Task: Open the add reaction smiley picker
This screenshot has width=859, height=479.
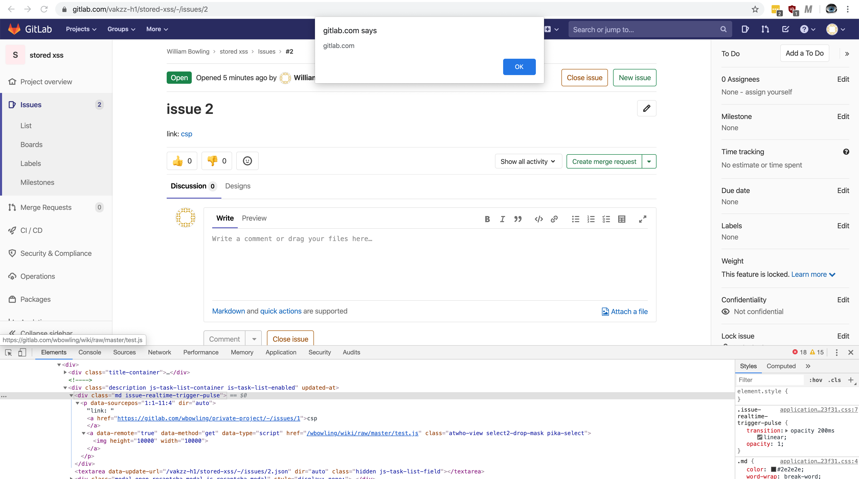Action: click(247, 161)
